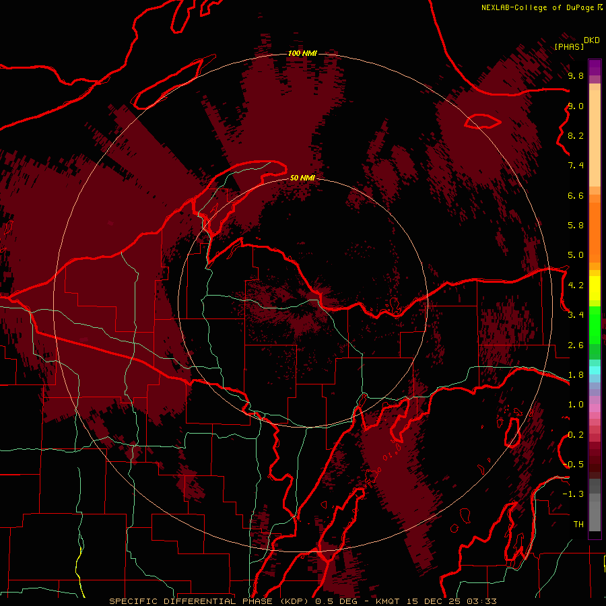The height and width of the screenshot is (606, 606).
Task: Click the 6.6 scale label
Action: (x=576, y=195)
